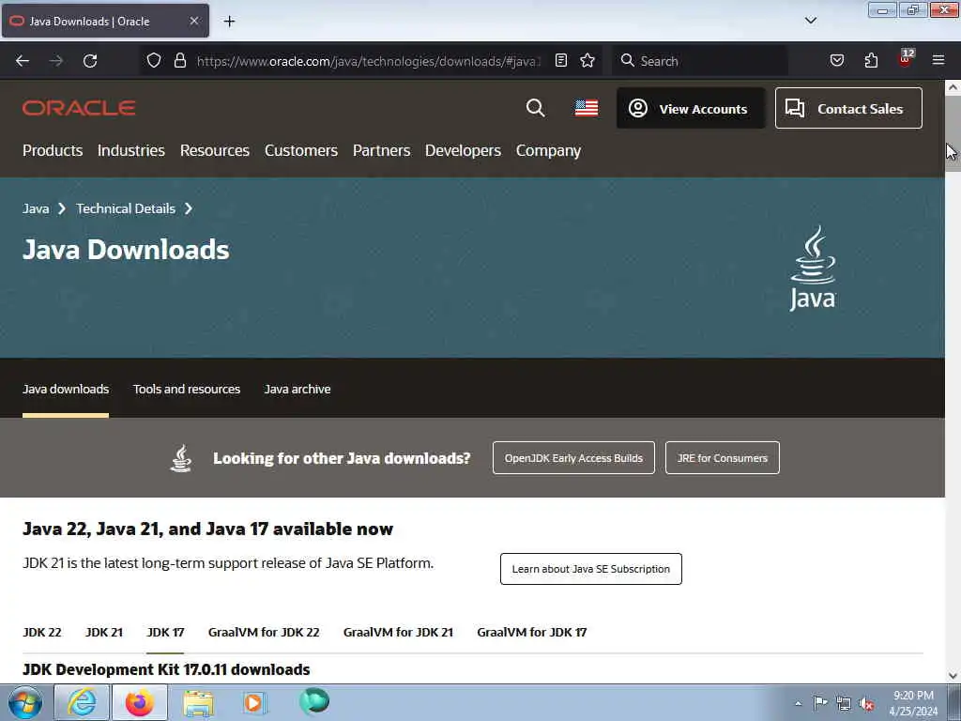This screenshot has height=721, width=961.
Task: Expand the list all tabs chevron
Action: tap(810, 21)
